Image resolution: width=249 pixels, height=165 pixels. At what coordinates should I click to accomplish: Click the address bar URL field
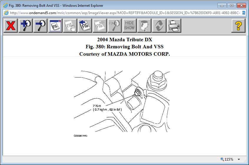coord(125,13)
